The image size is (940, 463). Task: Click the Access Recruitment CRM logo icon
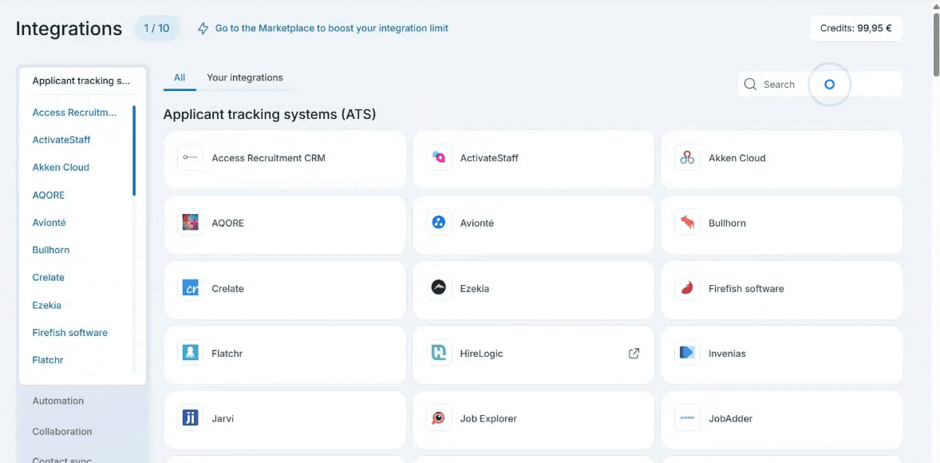pyautogui.click(x=191, y=158)
